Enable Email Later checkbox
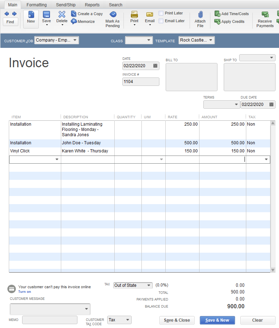The height and width of the screenshot is (328, 279). [161, 21]
